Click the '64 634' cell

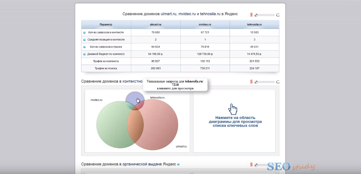(156, 47)
